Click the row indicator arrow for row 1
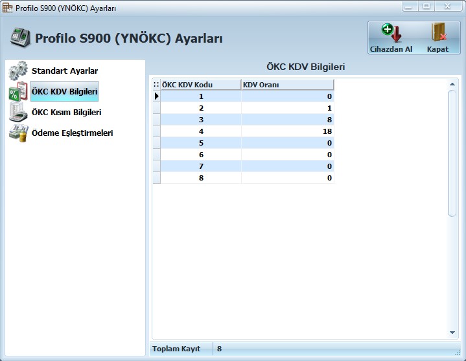Viewport: 466px width, 361px height. coord(157,96)
